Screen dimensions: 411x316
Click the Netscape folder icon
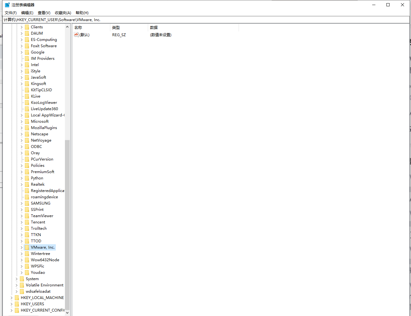click(x=27, y=134)
